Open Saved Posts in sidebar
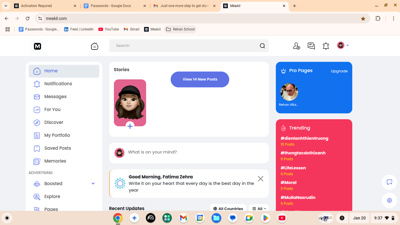Viewport: 400px width, 225px height. (x=57, y=148)
